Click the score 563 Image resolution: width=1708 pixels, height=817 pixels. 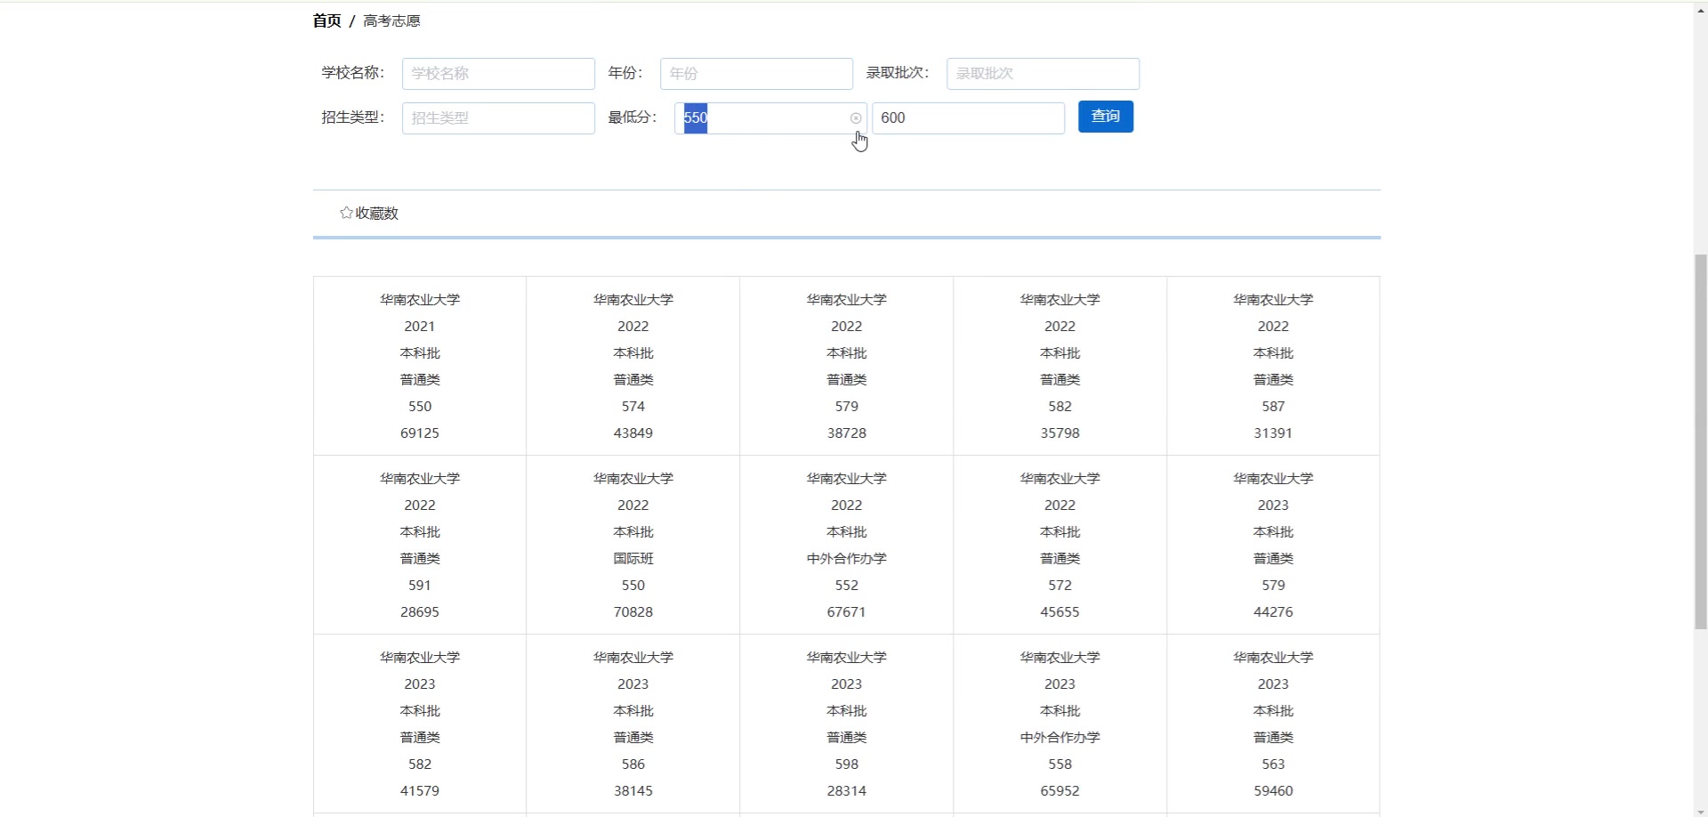[x=1273, y=764]
